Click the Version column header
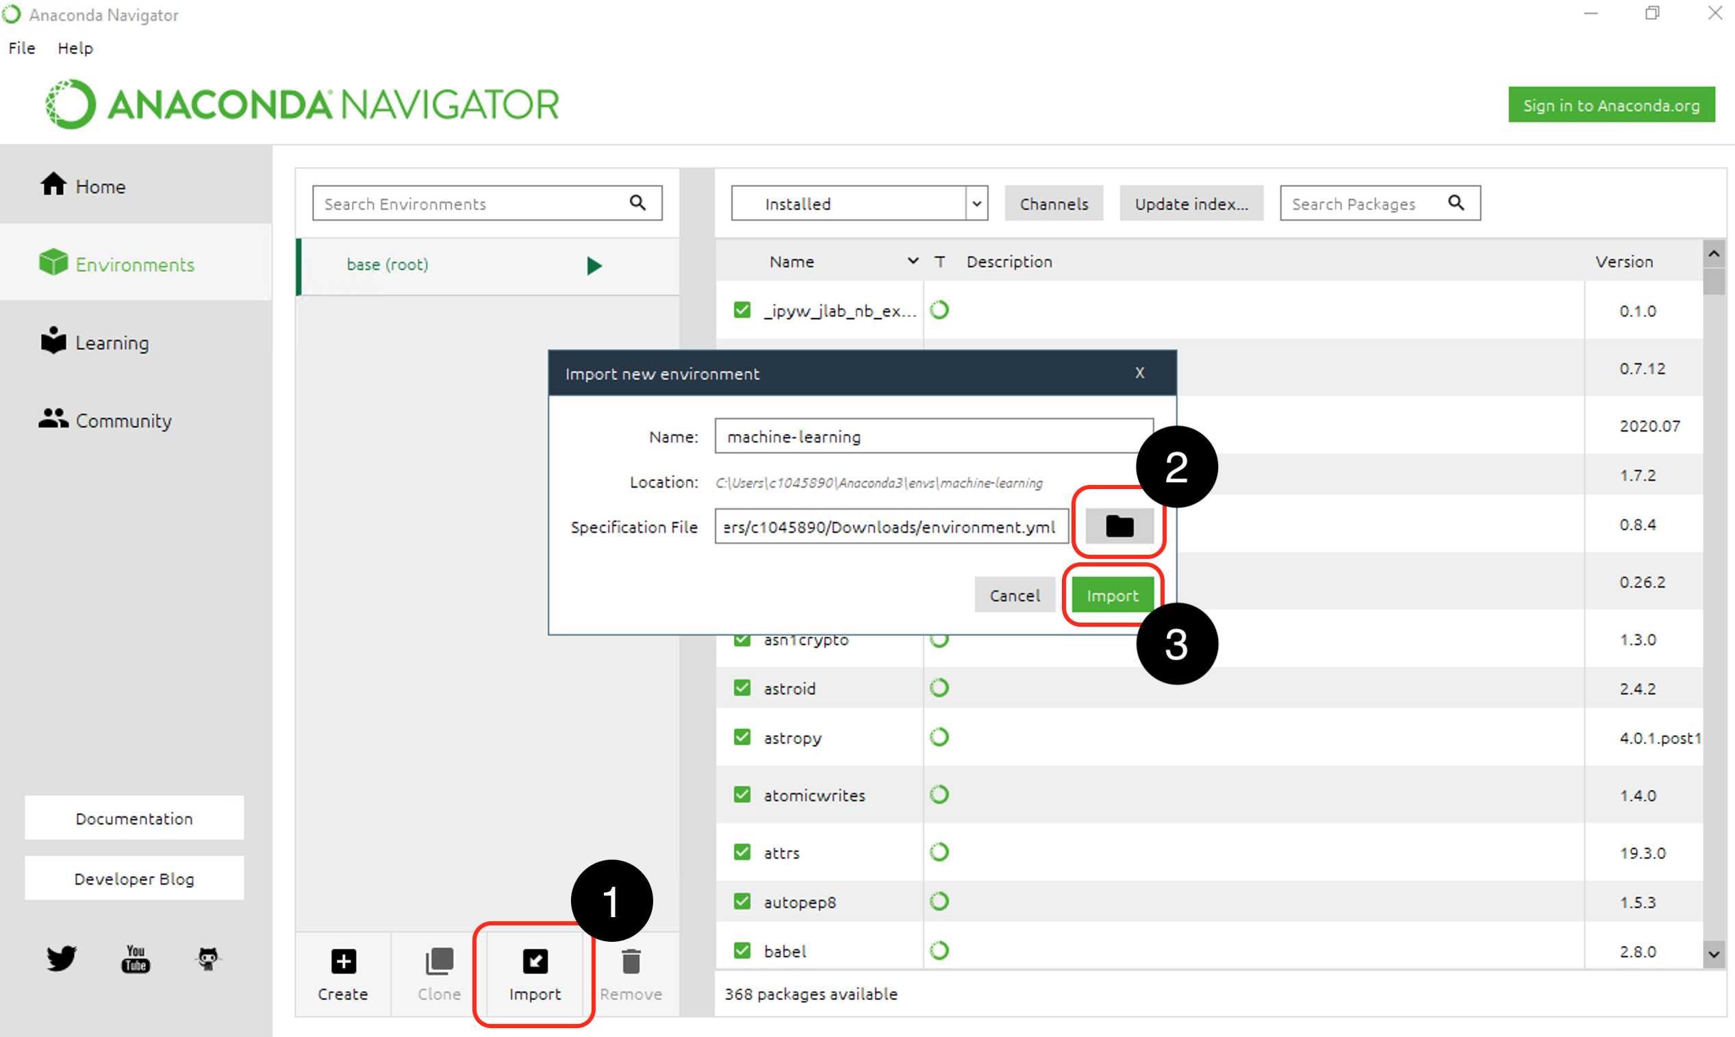Image resolution: width=1735 pixels, height=1037 pixels. point(1624,262)
